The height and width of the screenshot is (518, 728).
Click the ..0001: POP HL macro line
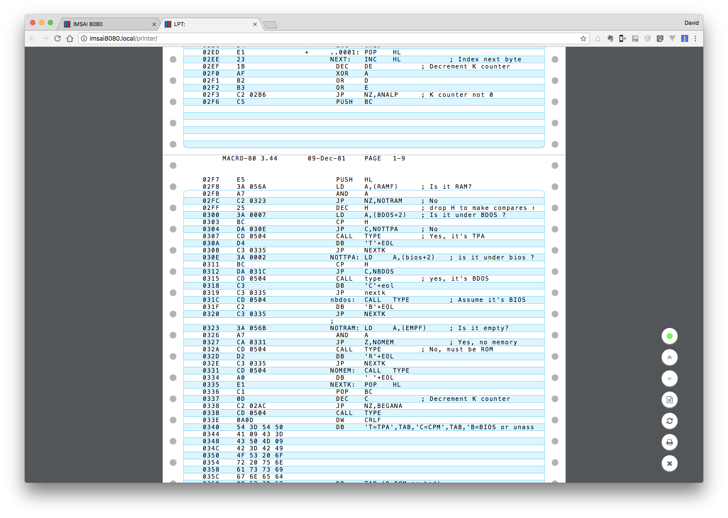point(366,52)
